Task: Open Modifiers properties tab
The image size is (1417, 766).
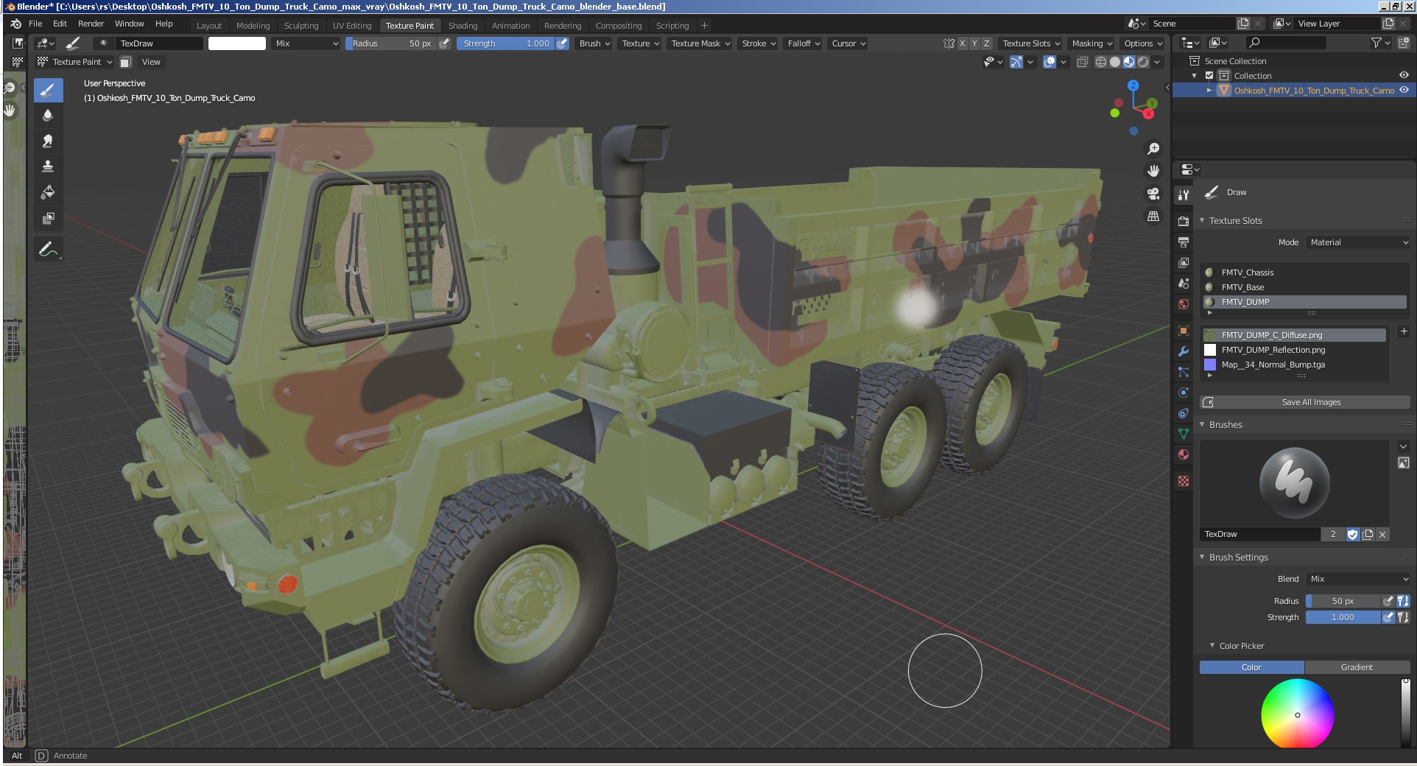Action: 1184,351
